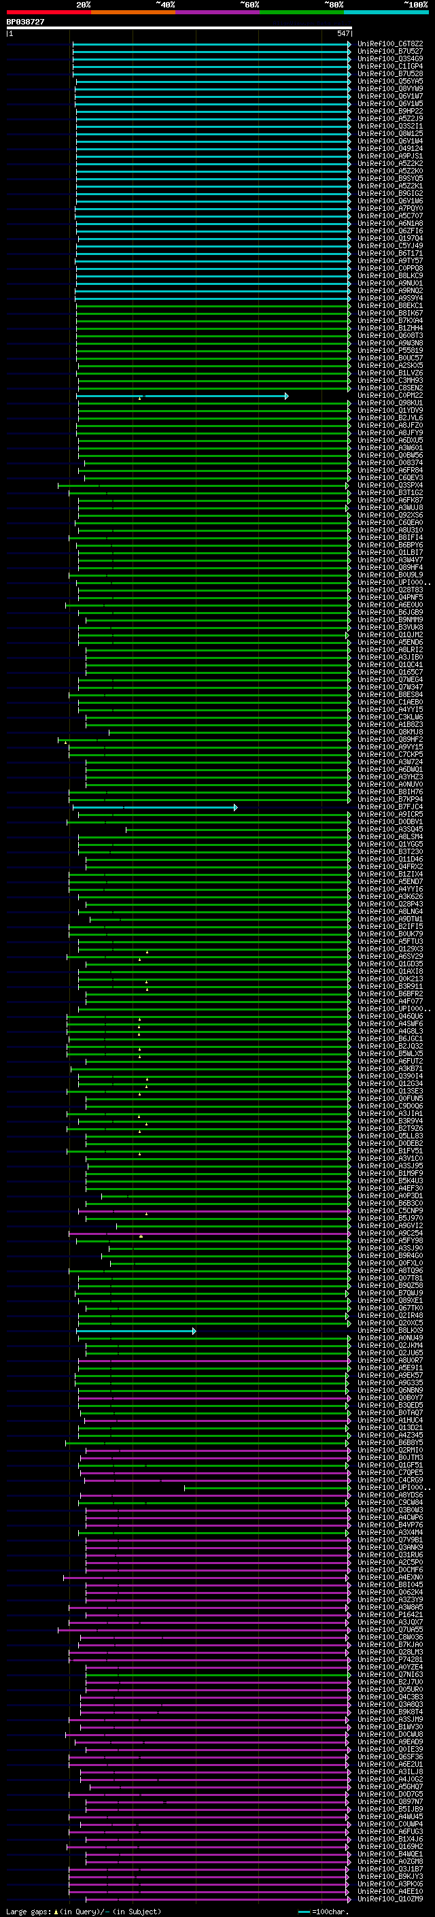435x1917 pixels.
Task: Open hit UniRef100_C1IGP4
Action: 389,66
